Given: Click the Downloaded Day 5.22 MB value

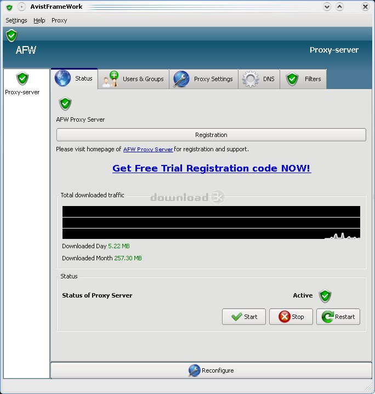Looking at the screenshot, I should click(119, 246).
